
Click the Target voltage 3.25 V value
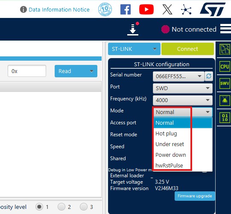point(162,182)
